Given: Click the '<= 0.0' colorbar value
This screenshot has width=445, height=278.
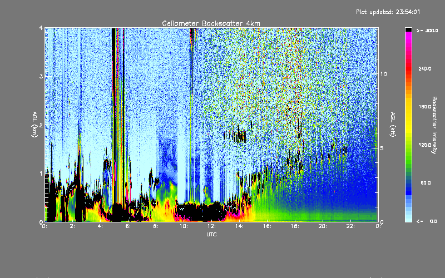Looking at the screenshot, I should coord(427,221).
